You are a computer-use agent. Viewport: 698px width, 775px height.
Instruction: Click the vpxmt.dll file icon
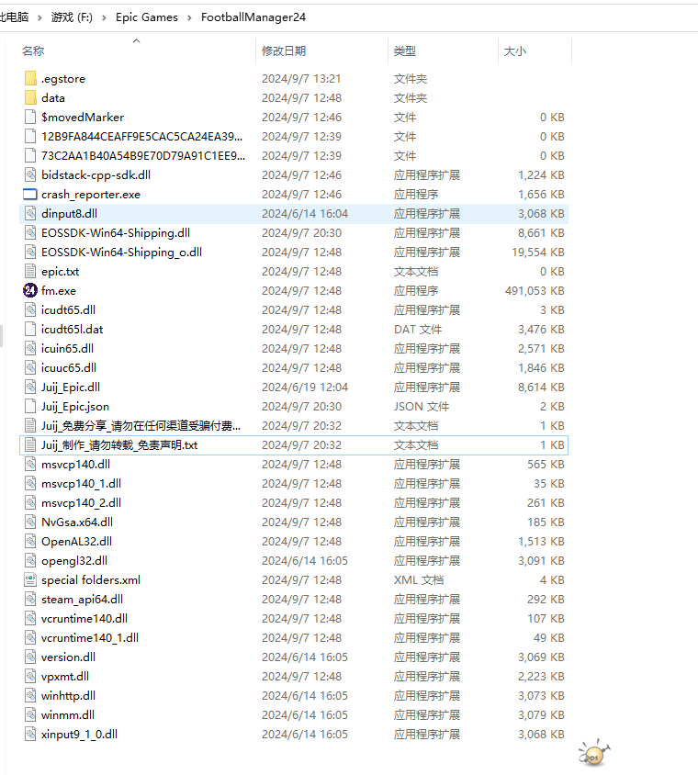30,676
